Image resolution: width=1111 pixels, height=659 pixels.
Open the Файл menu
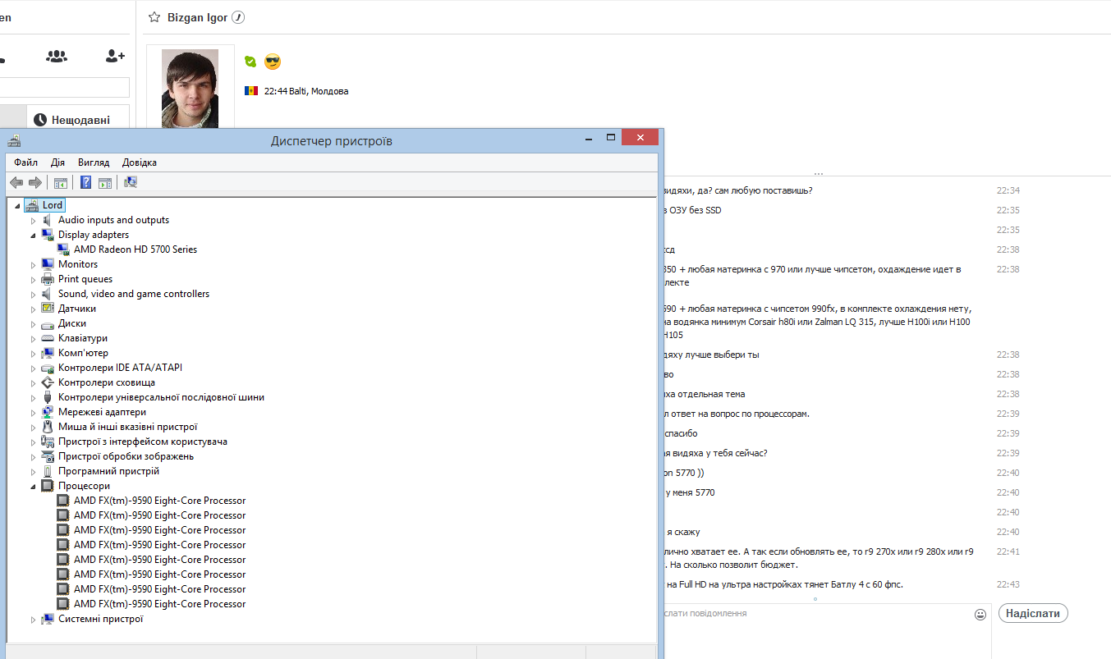pos(25,162)
